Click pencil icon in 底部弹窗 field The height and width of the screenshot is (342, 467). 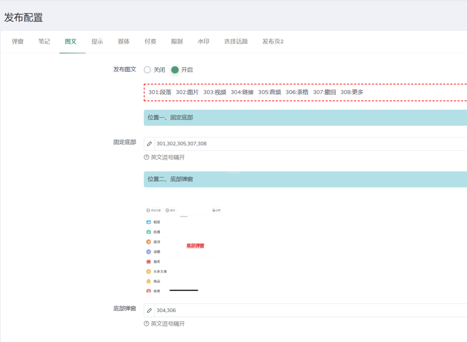pyautogui.click(x=149, y=310)
